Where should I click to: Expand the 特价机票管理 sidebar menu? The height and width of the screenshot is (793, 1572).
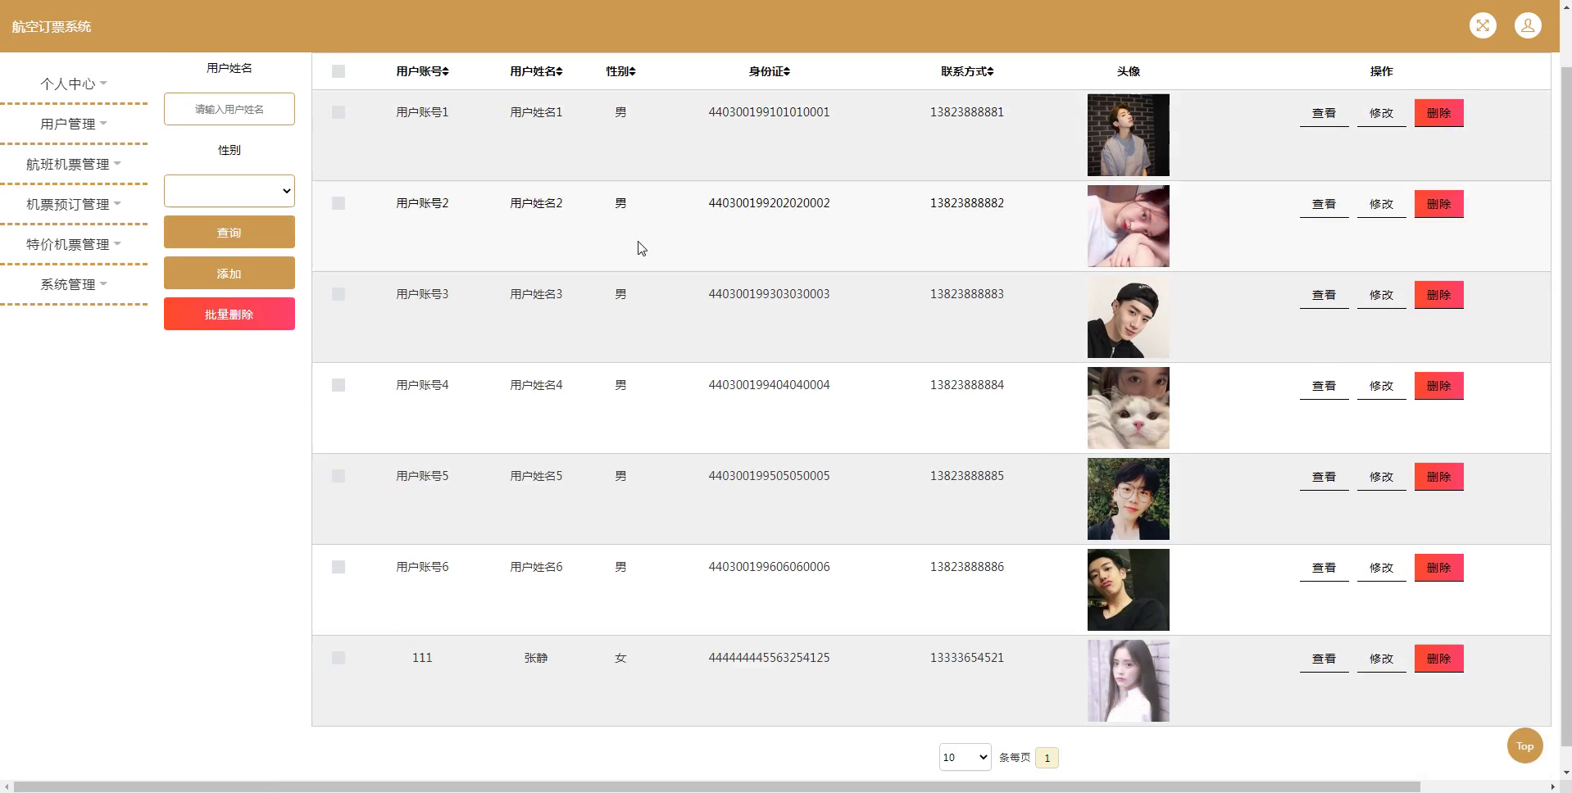point(74,244)
